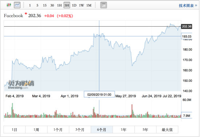Click the 180.00 price axis label
The width and height of the screenshot is (200, 137).
(x=187, y=49)
